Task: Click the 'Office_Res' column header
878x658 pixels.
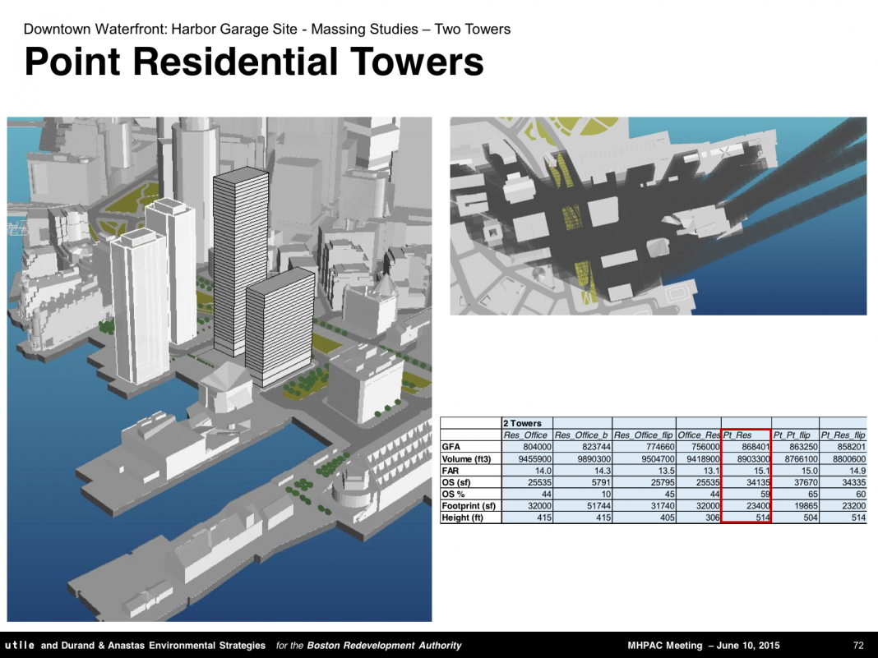Action: [x=698, y=435]
